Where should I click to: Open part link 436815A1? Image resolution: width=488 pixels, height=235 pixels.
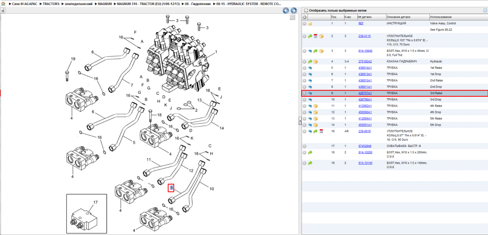(x=365, y=81)
